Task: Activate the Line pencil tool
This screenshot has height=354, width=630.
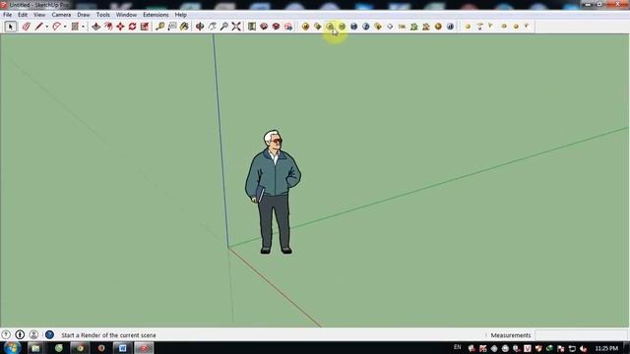Action: (38, 27)
